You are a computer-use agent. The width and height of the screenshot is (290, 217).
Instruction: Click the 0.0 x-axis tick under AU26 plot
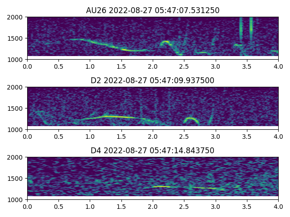coord(27,66)
